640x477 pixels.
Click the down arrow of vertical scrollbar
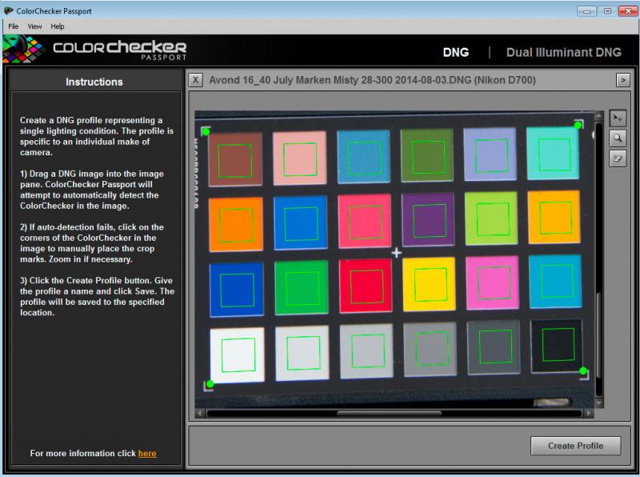click(598, 403)
